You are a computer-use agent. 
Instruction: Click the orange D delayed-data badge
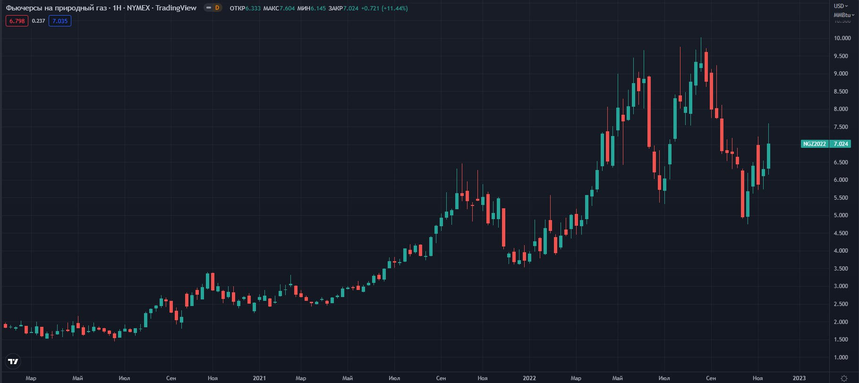[x=217, y=8]
